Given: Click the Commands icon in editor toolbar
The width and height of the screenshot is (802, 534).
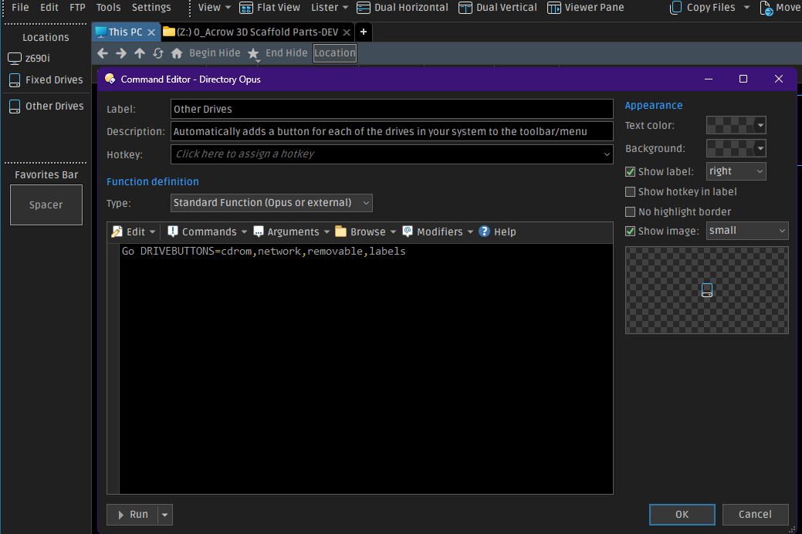Looking at the screenshot, I should [173, 232].
